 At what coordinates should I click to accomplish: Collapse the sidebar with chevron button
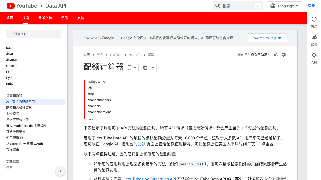60,171
